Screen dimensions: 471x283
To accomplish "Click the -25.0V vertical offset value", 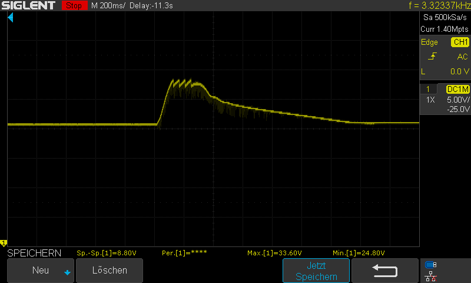I will pos(458,109).
